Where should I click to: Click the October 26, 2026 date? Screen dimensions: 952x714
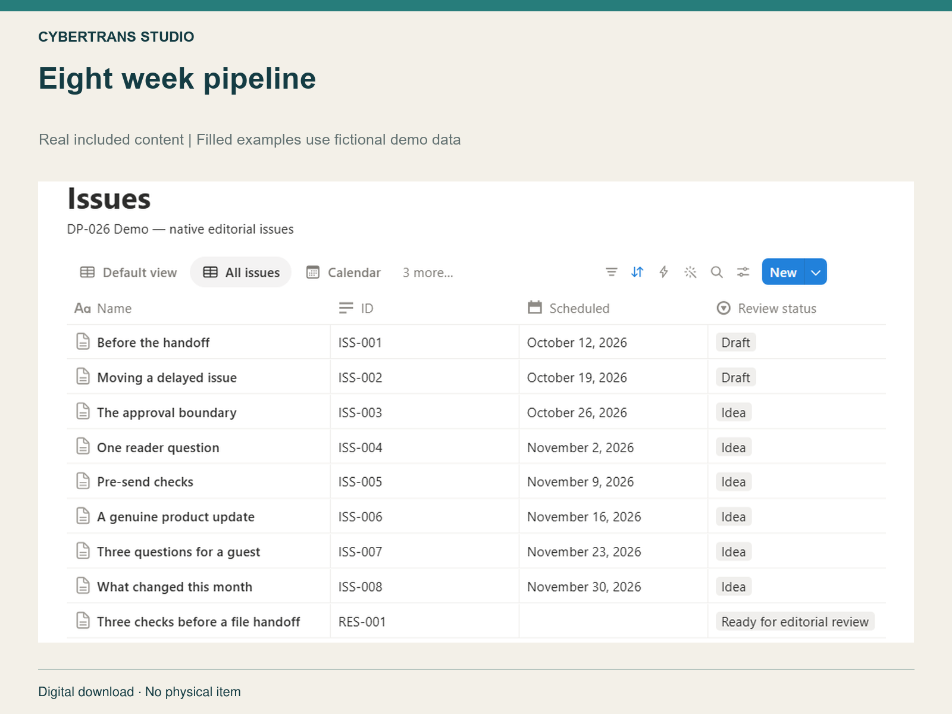point(577,413)
